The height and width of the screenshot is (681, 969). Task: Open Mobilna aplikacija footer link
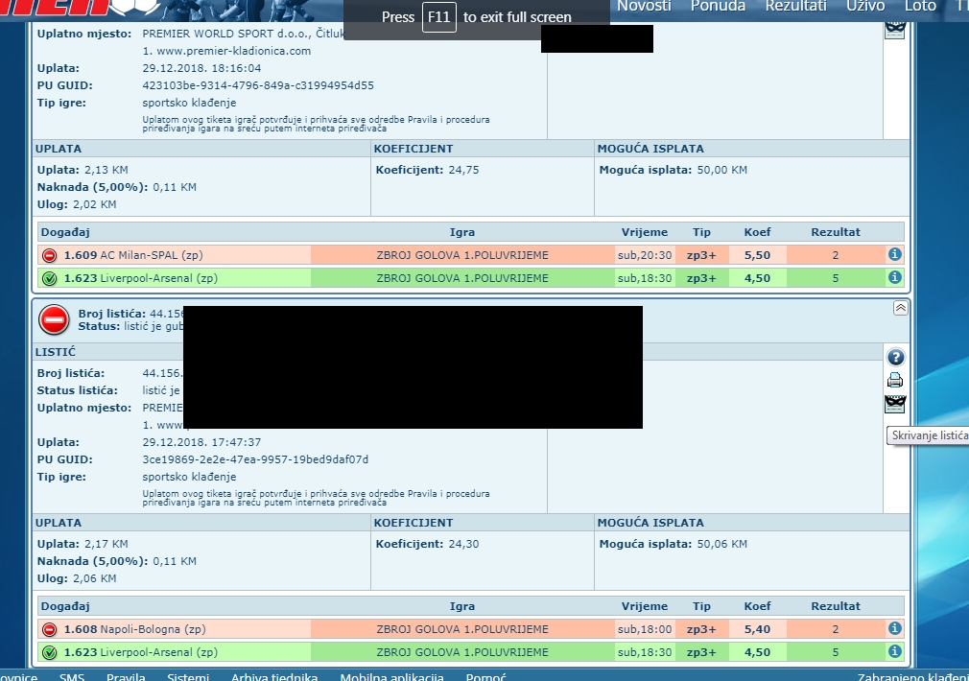pos(391,676)
